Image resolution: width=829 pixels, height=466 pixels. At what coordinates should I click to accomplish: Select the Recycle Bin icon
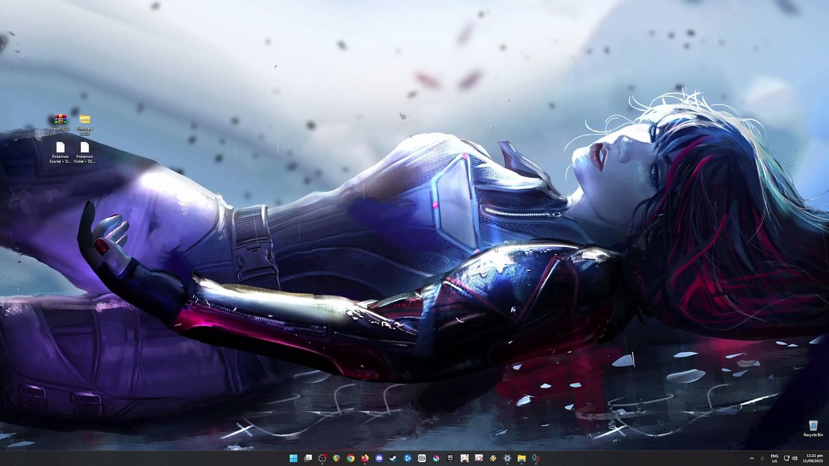click(x=813, y=428)
